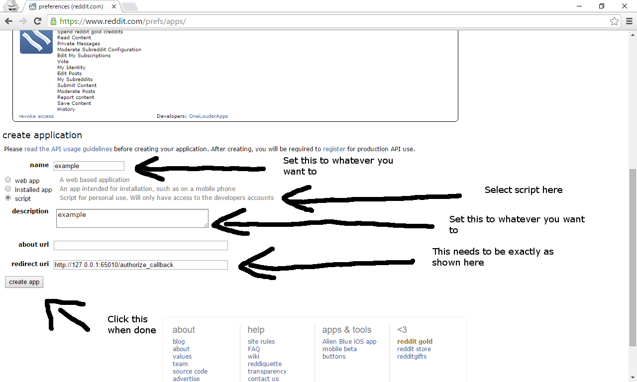Go back with the browser back arrow

(x=8, y=21)
